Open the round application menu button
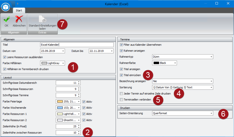Screen dimensions: 234x137 click(5, 7)
